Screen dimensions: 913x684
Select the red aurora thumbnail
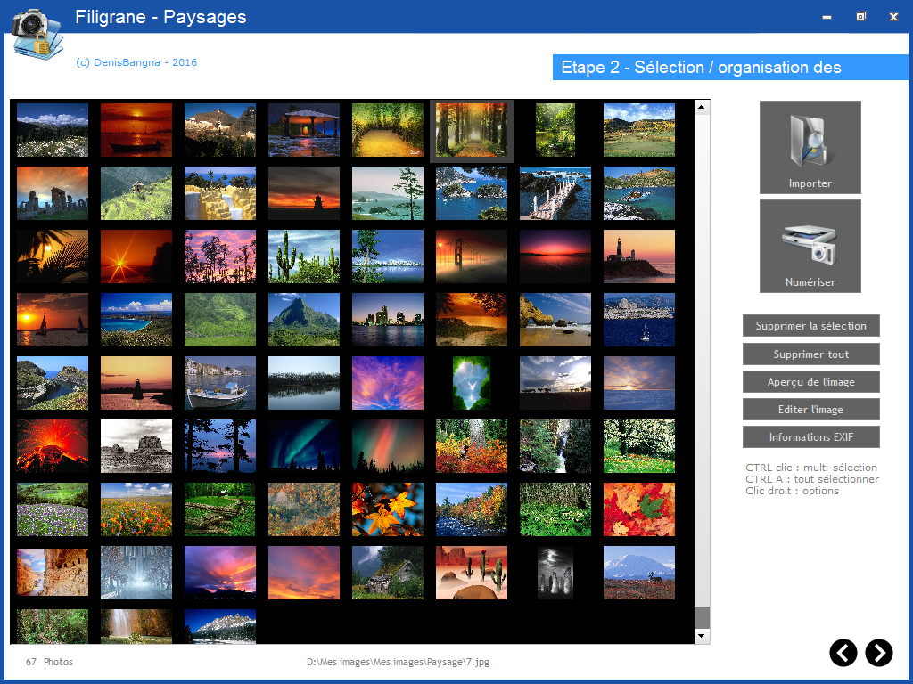[x=388, y=446]
